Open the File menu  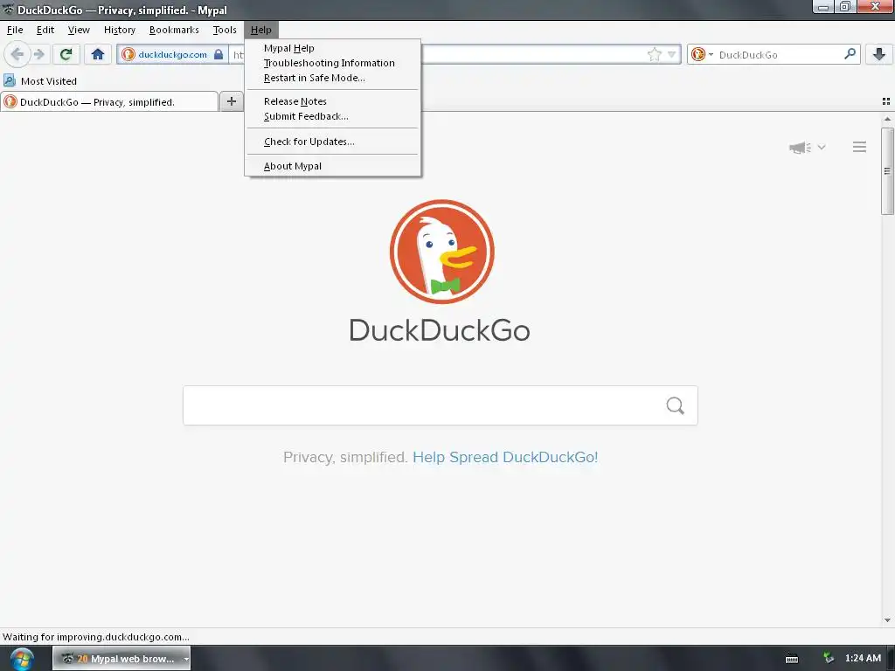tap(15, 30)
